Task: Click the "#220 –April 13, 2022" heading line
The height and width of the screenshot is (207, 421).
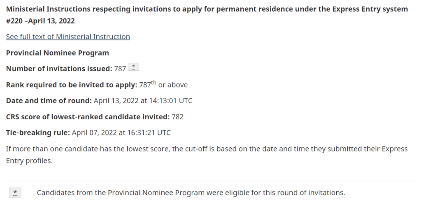Action: point(40,21)
